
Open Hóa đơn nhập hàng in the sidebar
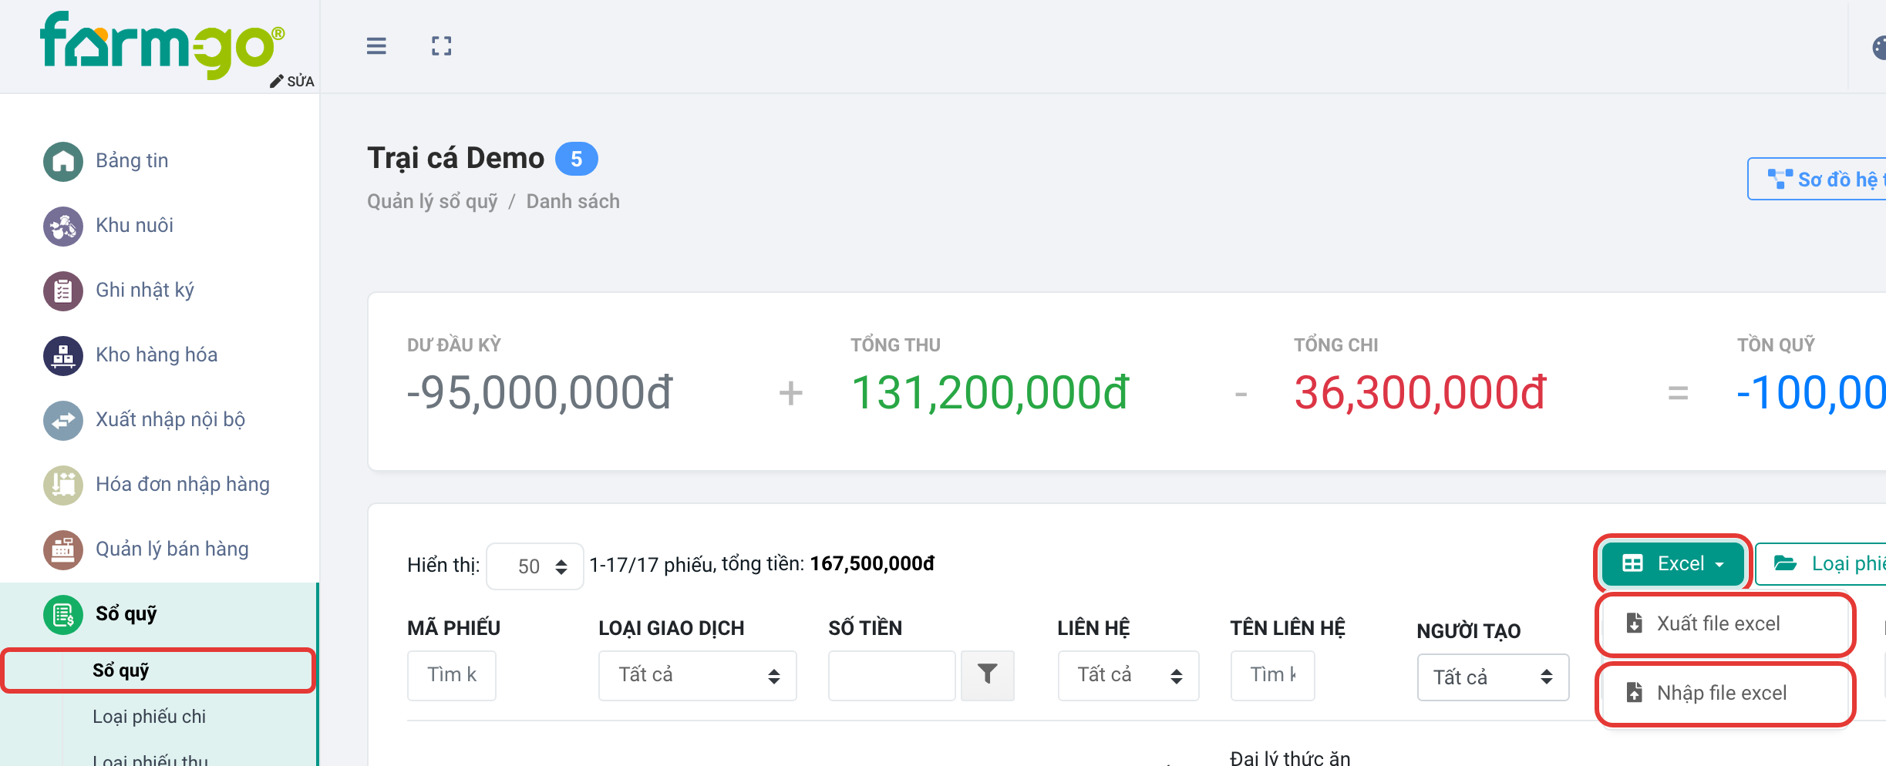(183, 485)
